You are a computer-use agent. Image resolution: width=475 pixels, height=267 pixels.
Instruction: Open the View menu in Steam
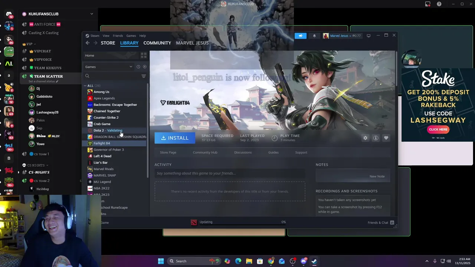[x=106, y=36]
